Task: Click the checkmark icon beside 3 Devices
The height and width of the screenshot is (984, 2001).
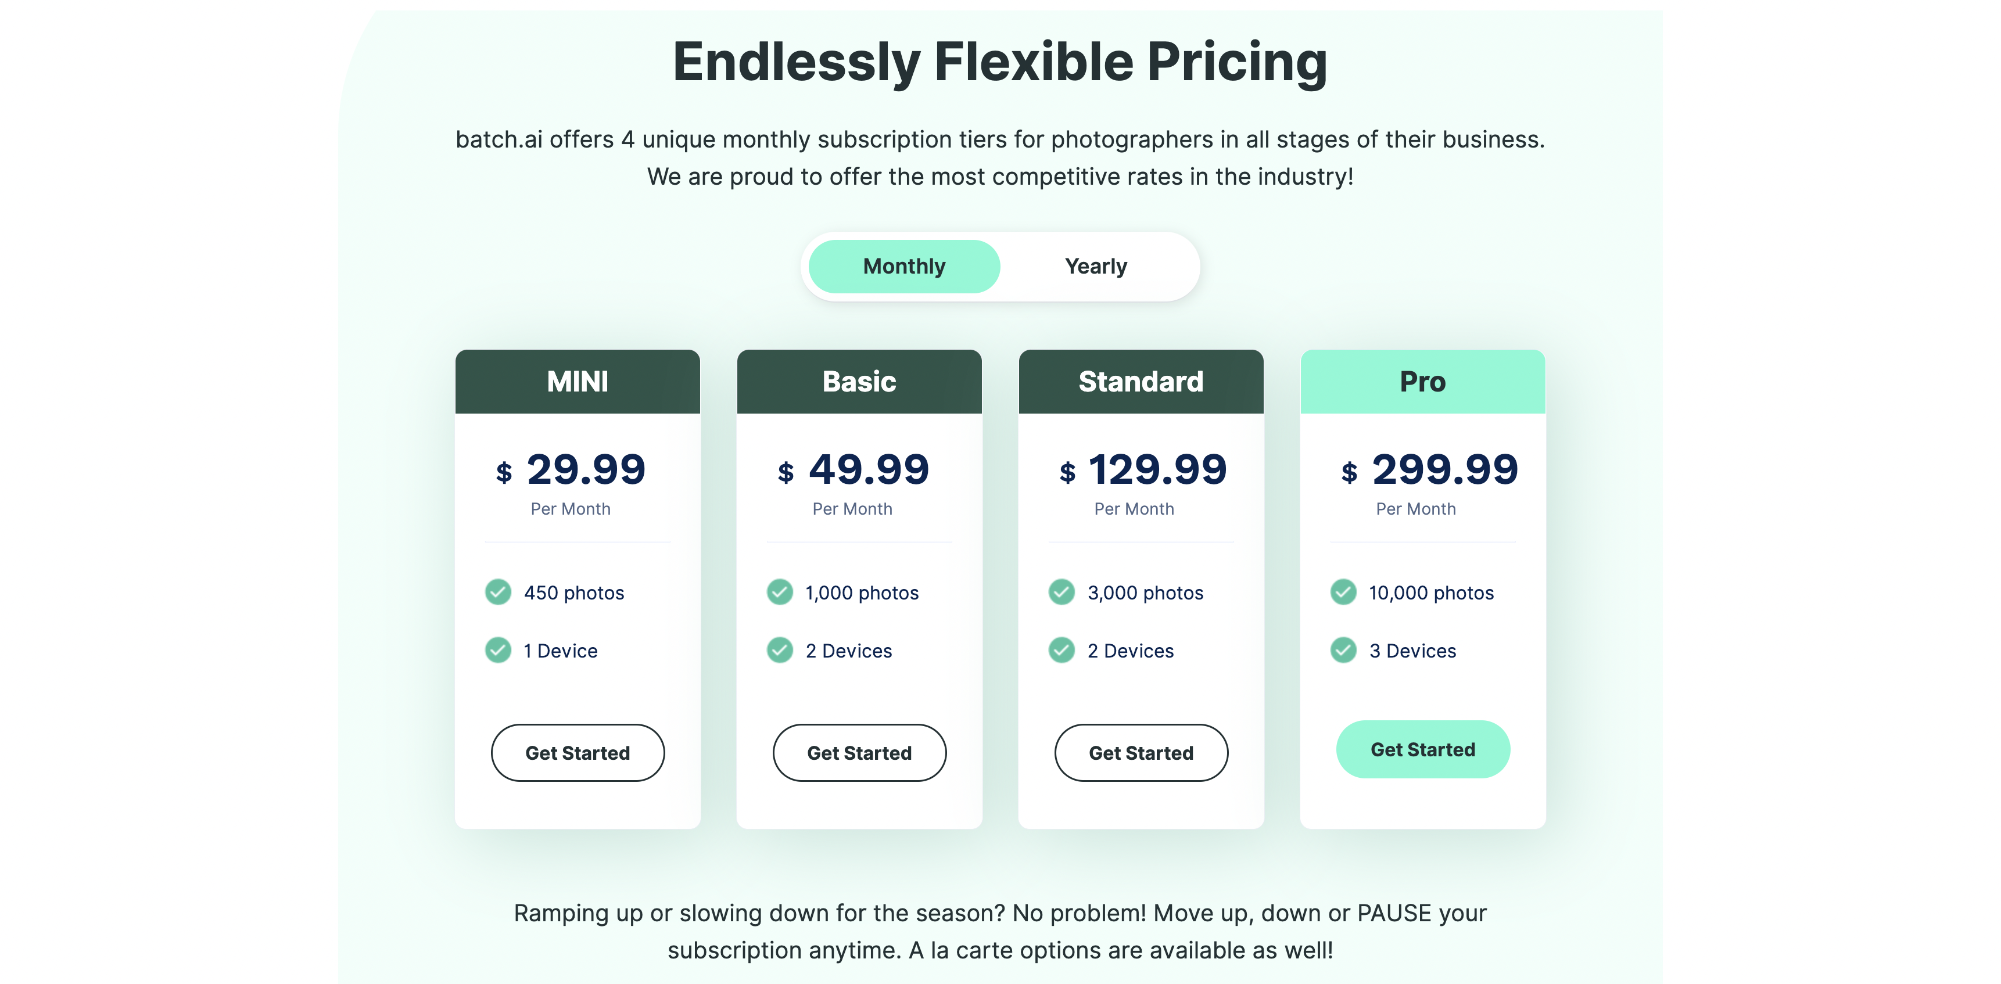Action: tap(1344, 650)
